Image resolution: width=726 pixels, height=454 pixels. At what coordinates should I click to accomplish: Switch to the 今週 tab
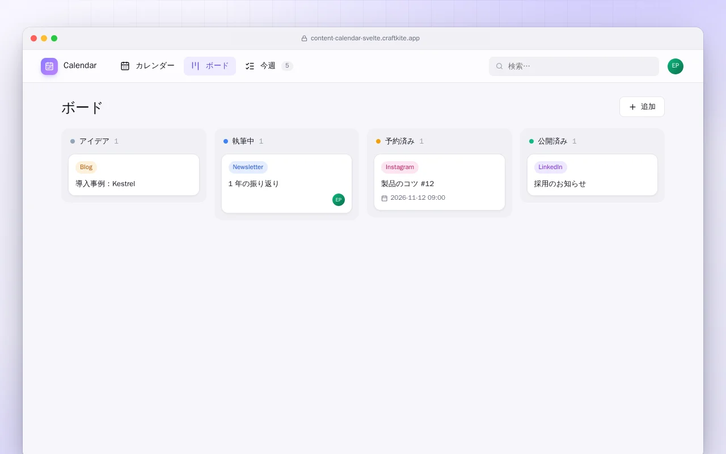(x=269, y=66)
